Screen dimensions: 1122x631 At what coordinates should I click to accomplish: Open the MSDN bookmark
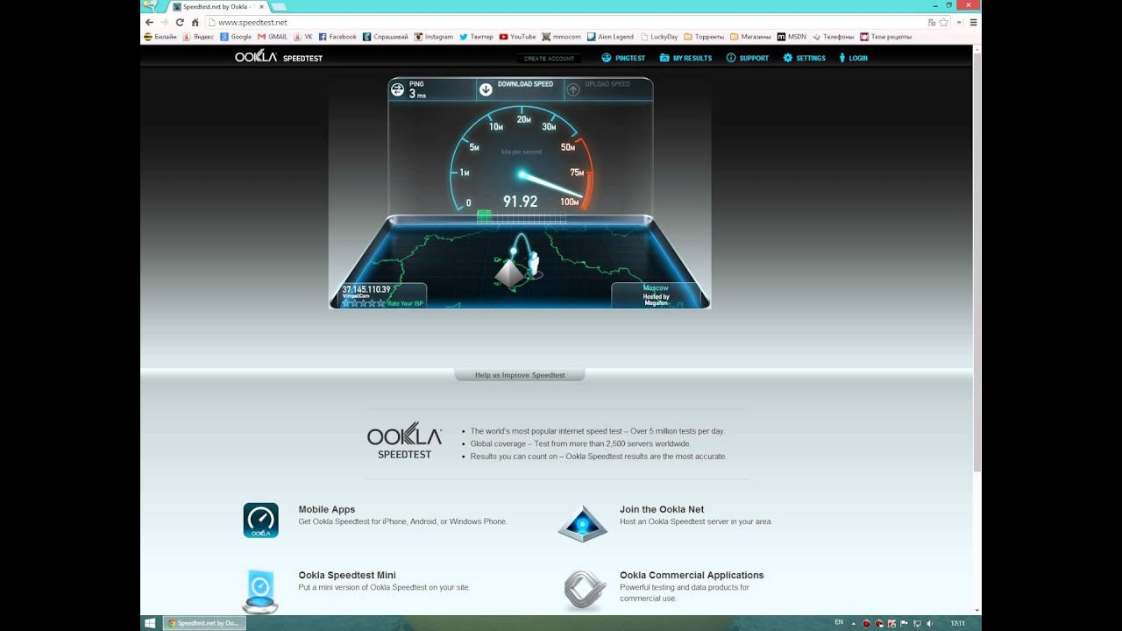coord(792,37)
